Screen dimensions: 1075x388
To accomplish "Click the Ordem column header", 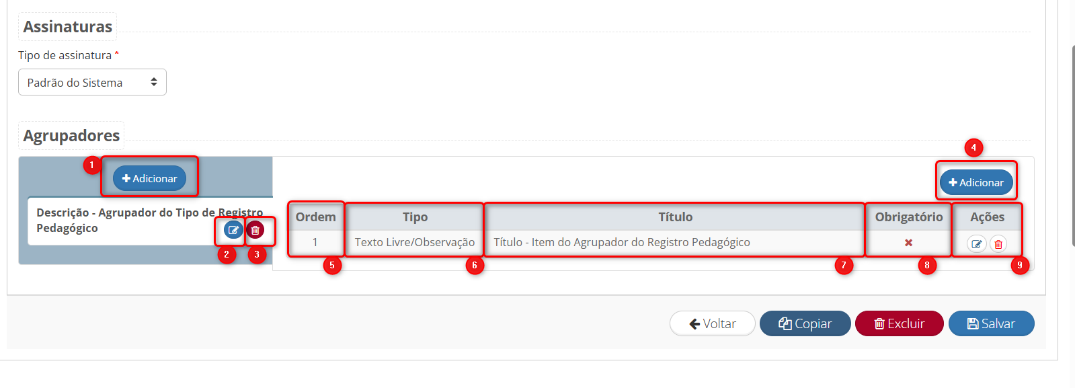I will point(315,217).
